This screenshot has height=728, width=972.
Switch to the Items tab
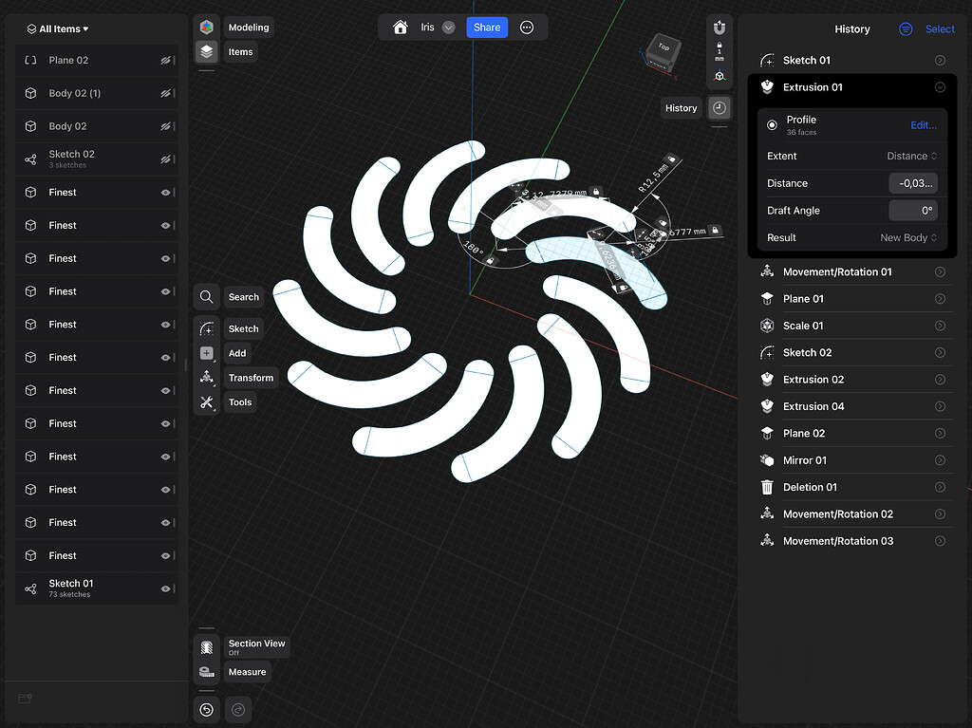click(240, 51)
